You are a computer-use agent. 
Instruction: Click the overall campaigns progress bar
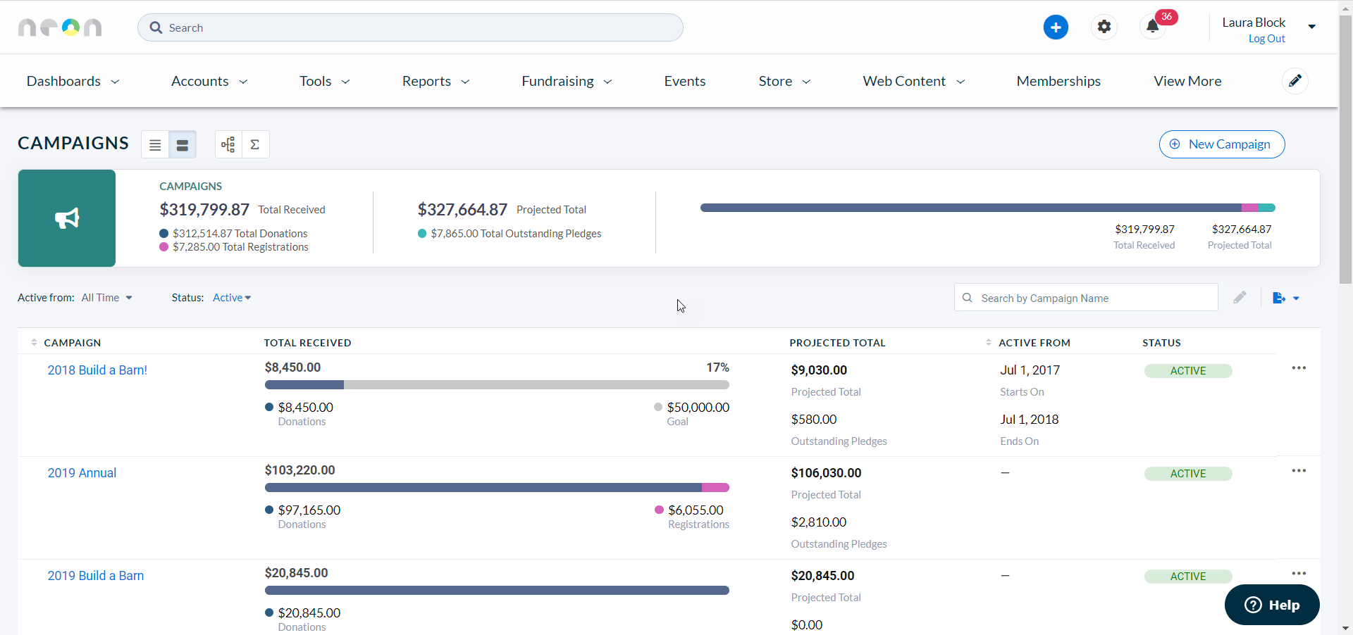pos(988,208)
